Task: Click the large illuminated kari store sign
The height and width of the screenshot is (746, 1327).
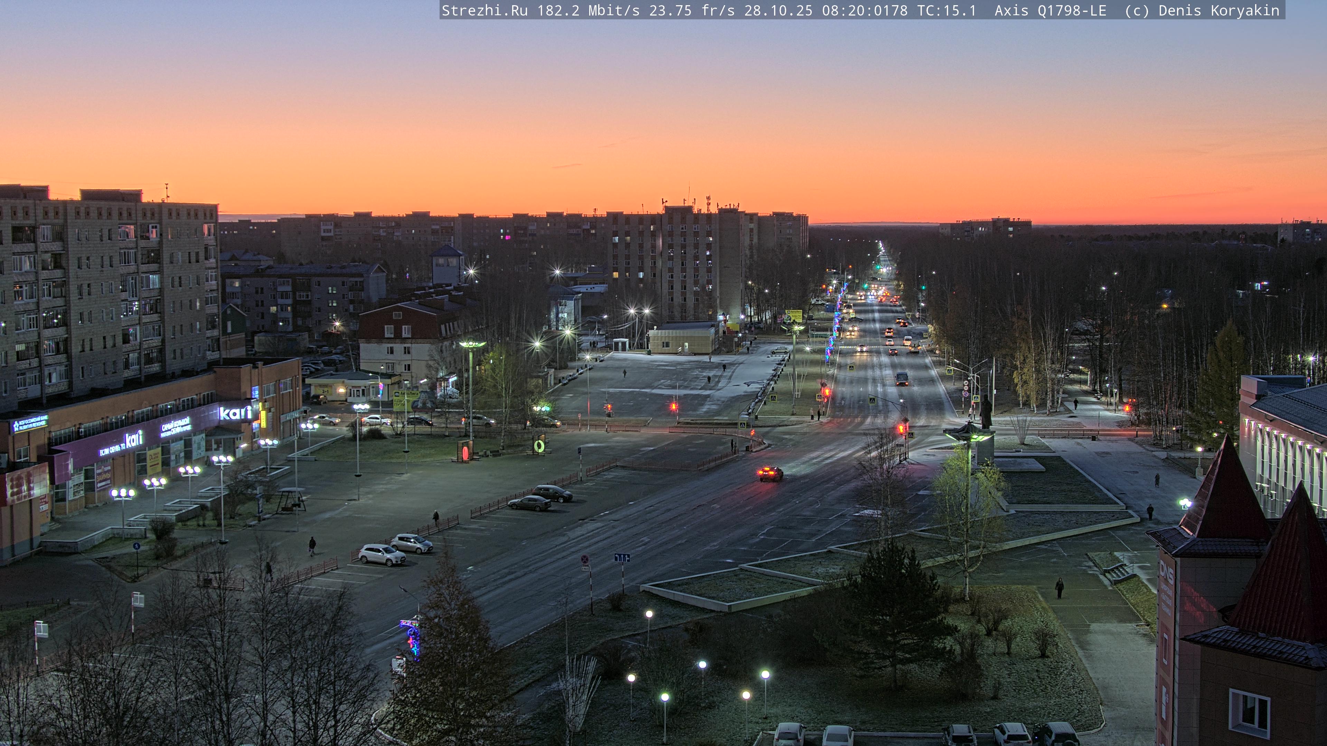Action: 235,413
